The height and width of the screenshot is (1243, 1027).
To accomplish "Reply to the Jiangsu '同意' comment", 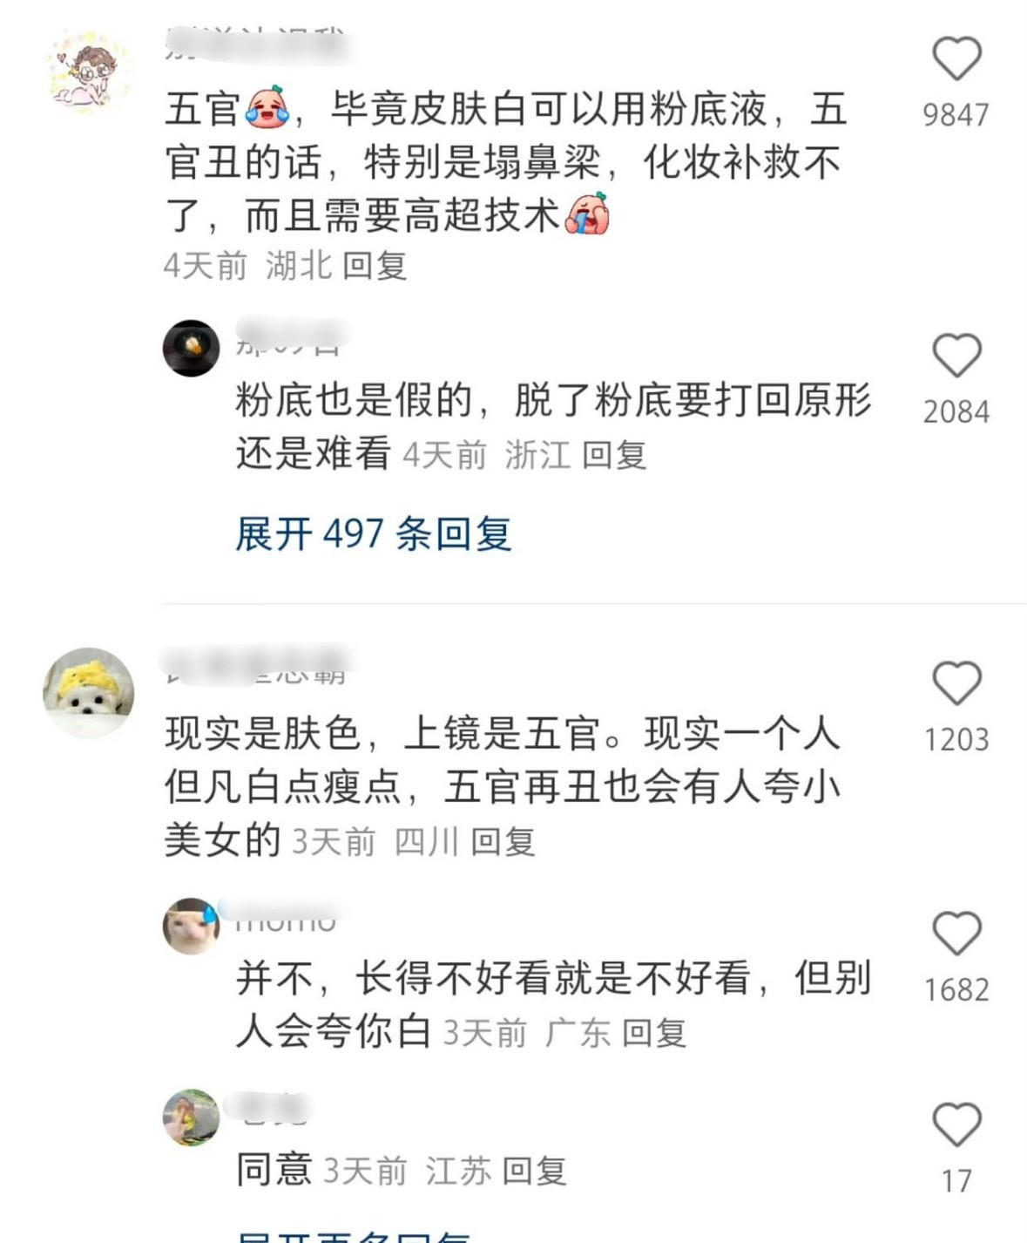I will pyautogui.click(x=535, y=1171).
